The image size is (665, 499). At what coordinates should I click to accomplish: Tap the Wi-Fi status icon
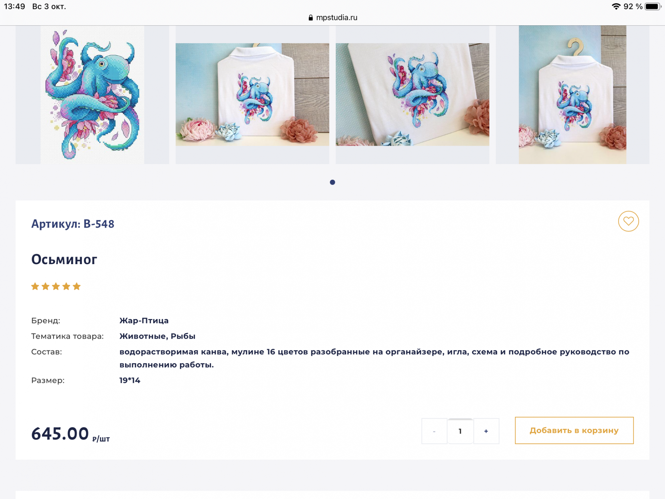coord(616,6)
